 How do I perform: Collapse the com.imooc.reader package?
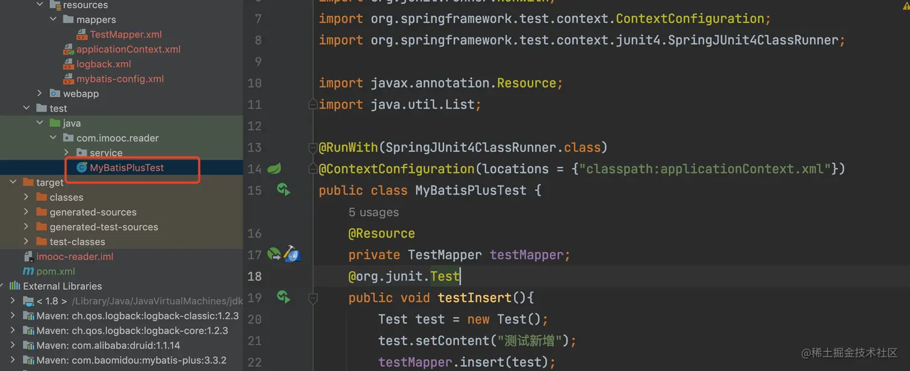coord(53,138)
